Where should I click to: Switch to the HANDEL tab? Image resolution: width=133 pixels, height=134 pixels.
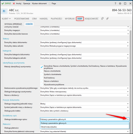pos(44,19)
